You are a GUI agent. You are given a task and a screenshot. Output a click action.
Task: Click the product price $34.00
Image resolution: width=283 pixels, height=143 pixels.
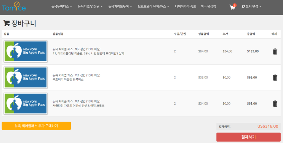pos(203,103)
